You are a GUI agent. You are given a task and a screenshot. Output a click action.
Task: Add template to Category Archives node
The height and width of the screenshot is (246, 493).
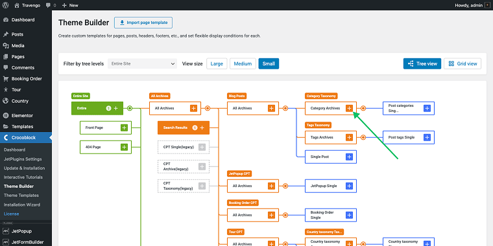coord(349,108)
